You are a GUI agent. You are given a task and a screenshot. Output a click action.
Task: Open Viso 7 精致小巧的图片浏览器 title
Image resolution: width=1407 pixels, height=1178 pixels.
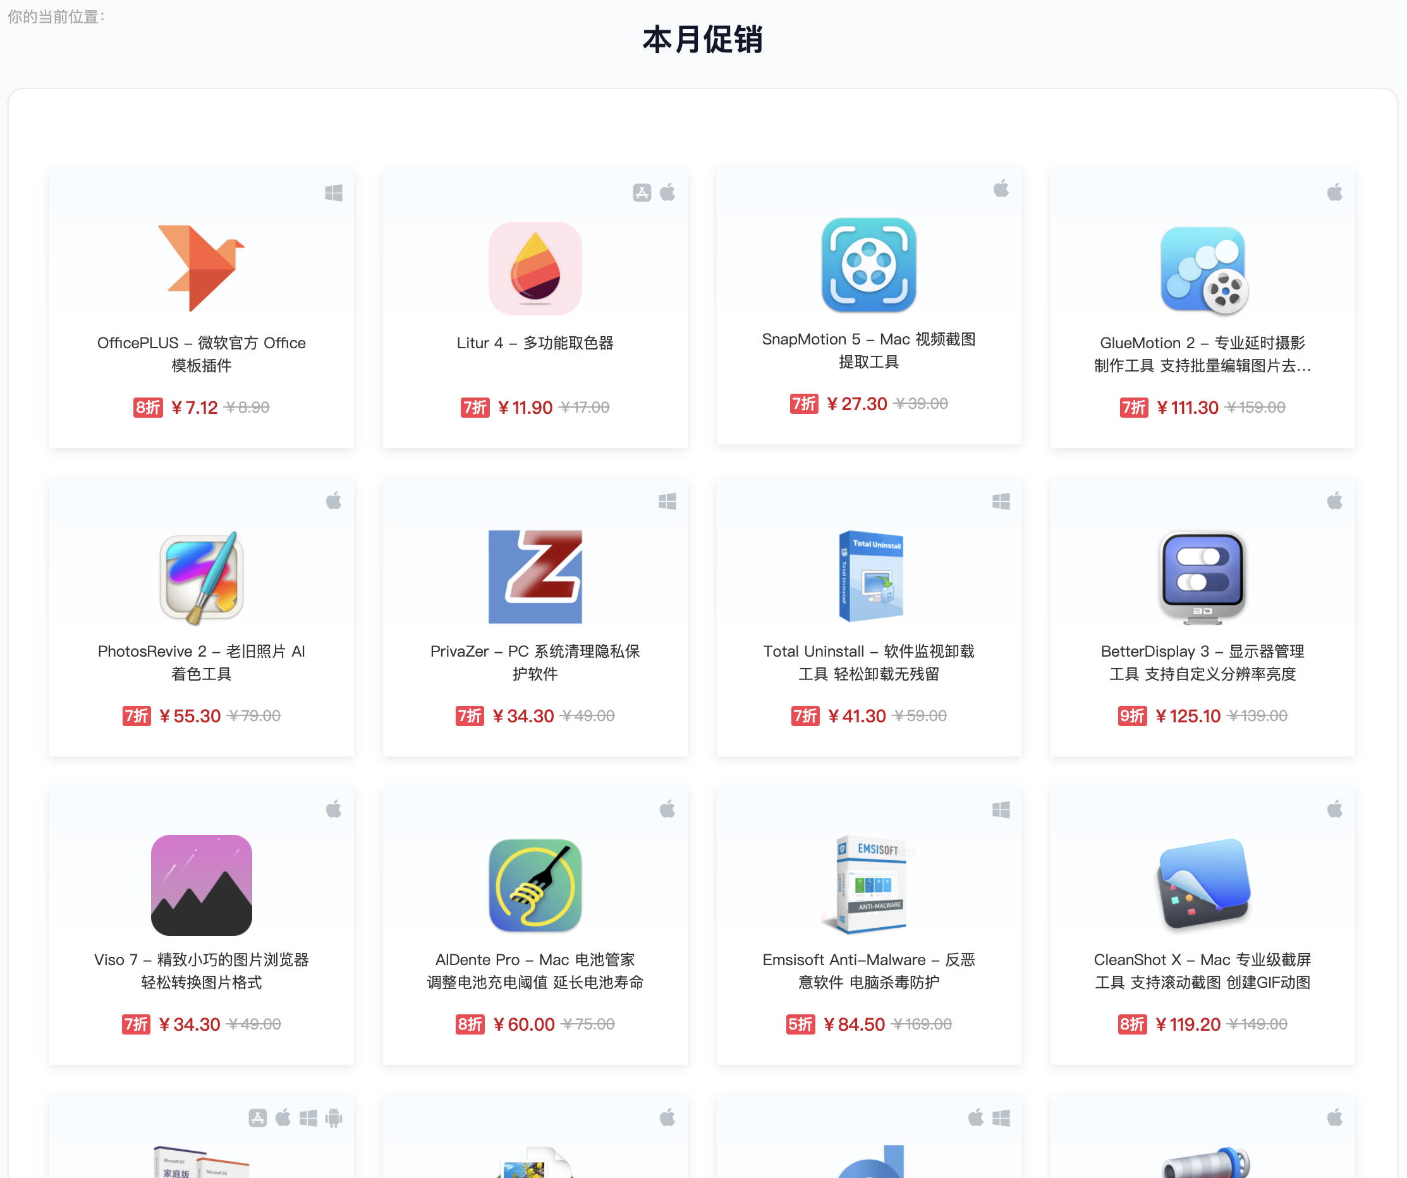coord(201,970)
